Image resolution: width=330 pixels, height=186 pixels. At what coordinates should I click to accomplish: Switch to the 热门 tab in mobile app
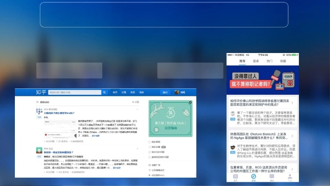tap(269, 61)
